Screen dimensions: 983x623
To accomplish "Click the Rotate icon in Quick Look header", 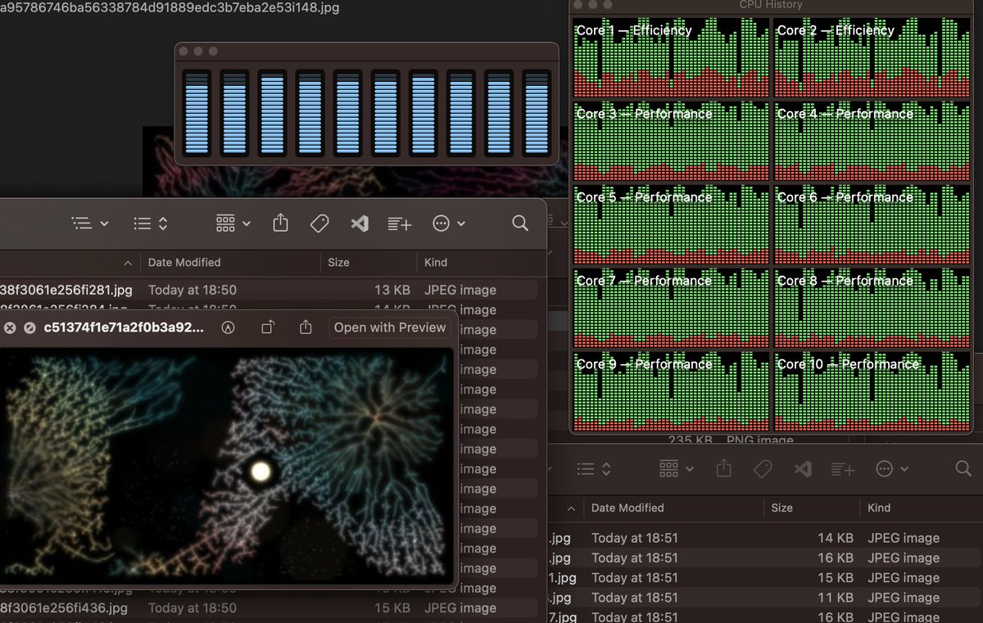I will tap(267, 327).
